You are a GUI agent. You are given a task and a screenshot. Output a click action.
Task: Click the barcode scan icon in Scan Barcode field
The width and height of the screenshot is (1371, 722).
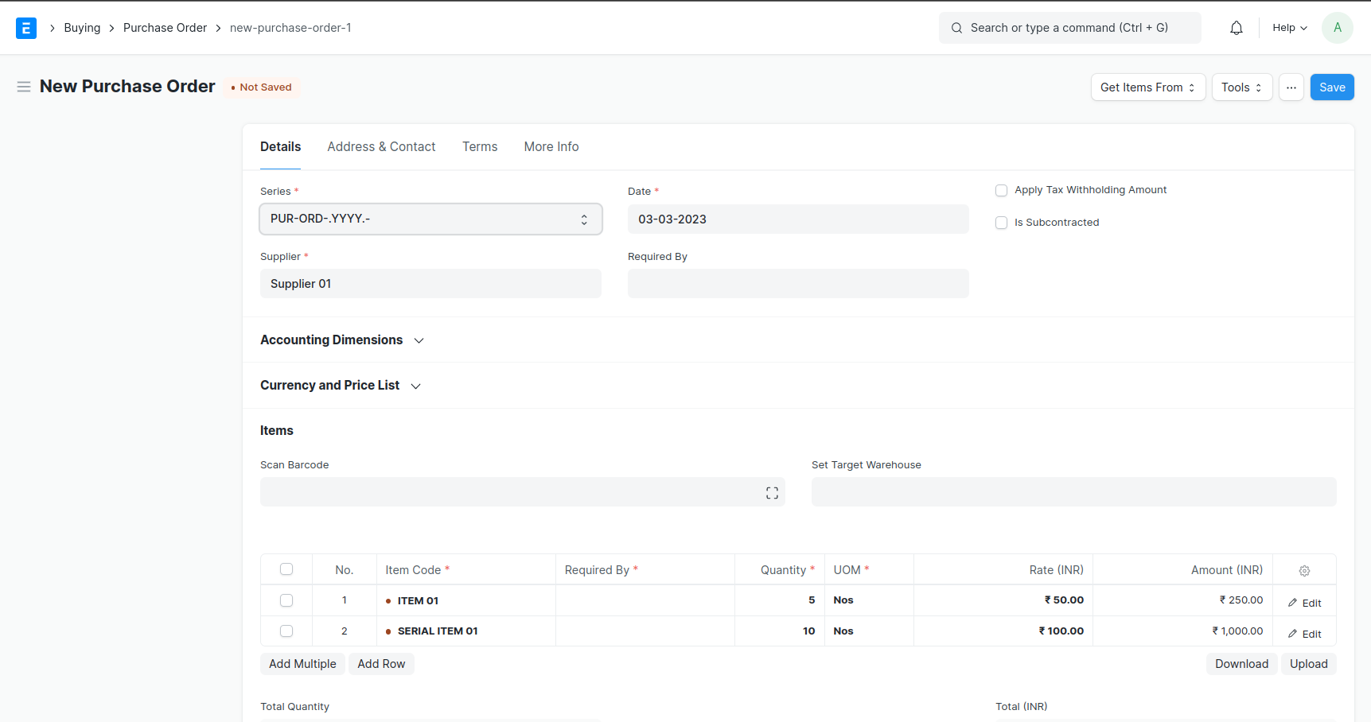pos(771,491)
